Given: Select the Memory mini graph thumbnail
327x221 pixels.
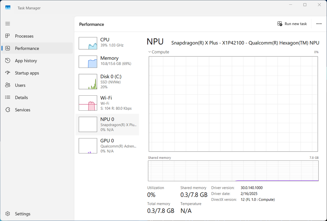Looking at the screenshot, I should (x=88, y=62).
